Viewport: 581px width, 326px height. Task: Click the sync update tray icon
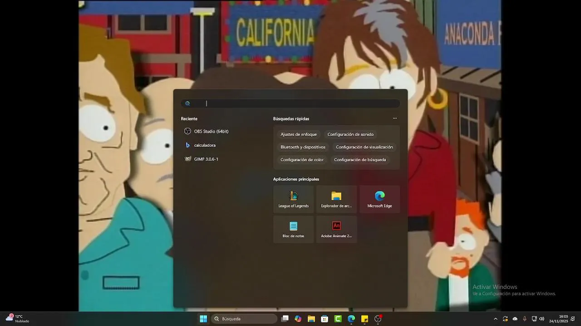[x=505, y=319]
